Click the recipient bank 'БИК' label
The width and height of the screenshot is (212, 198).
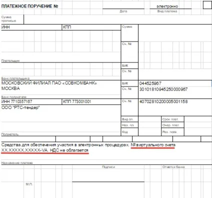pyautogui.click(x=125, y=83)
